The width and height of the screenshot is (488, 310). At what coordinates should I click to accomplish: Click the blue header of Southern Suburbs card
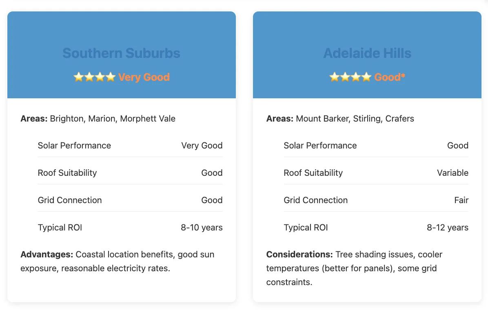click(x=121, y=55)
